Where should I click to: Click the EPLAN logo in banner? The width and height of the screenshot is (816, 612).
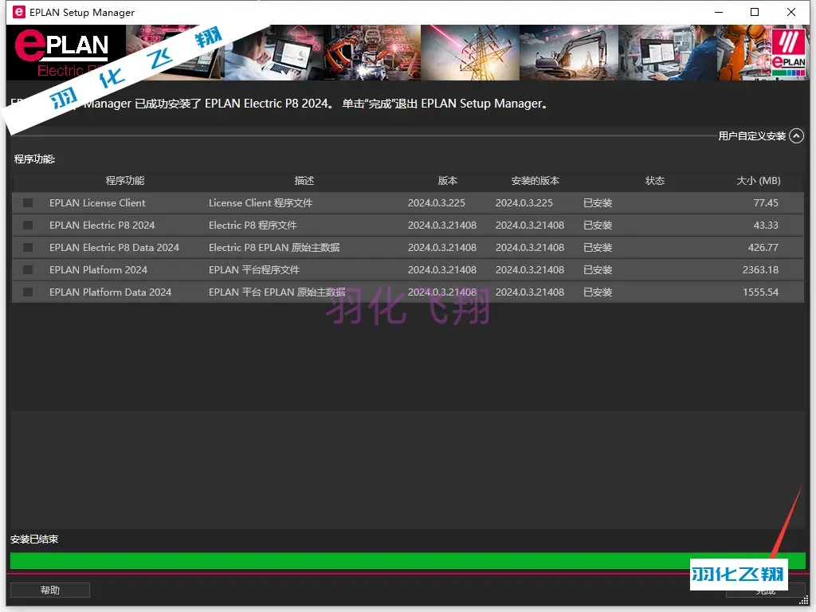click(x=62, y=52)
